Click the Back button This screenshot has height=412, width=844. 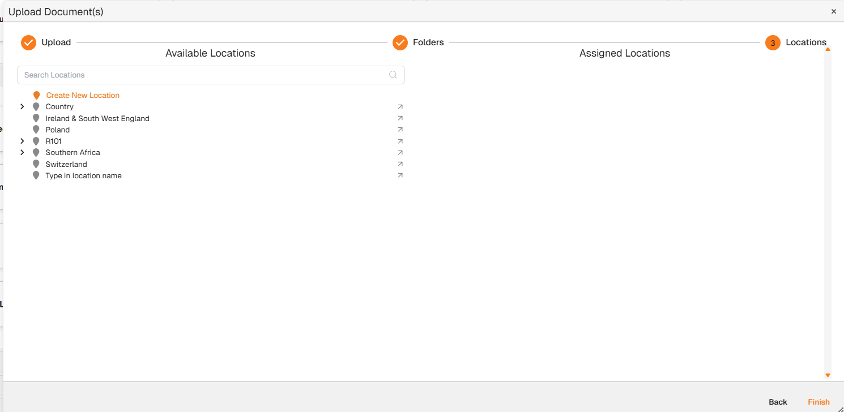778,402
